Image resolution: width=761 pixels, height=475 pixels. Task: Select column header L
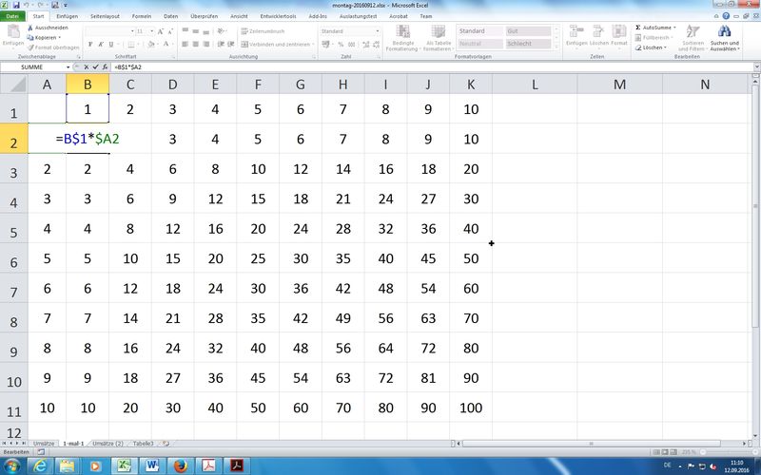tap(535, 85)
